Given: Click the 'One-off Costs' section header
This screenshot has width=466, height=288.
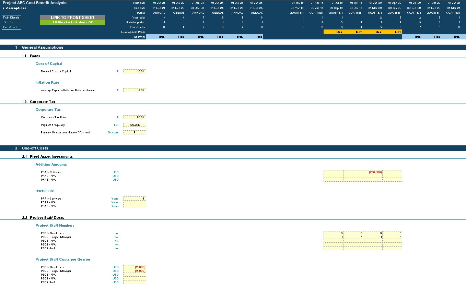Looking at the screenshot, I should 35,148.
